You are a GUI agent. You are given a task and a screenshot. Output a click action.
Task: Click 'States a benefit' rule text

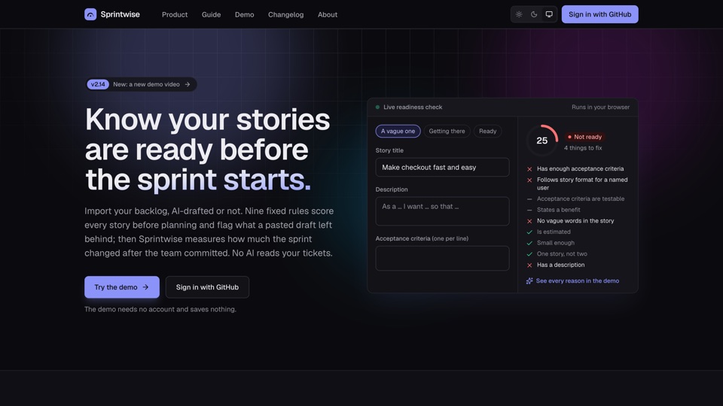[x=558, y=210]
